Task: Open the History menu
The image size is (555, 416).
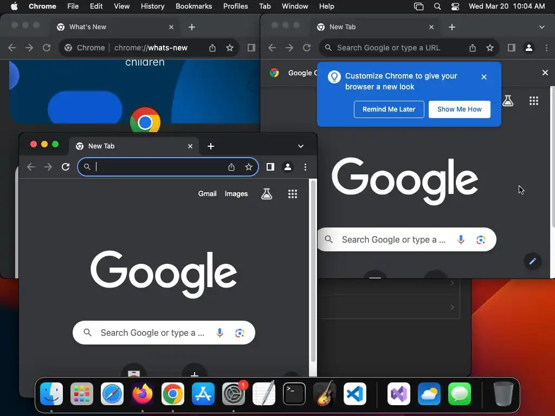Action: coord(152,6)
